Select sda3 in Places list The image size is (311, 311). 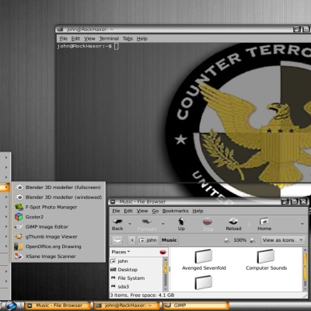136,287
